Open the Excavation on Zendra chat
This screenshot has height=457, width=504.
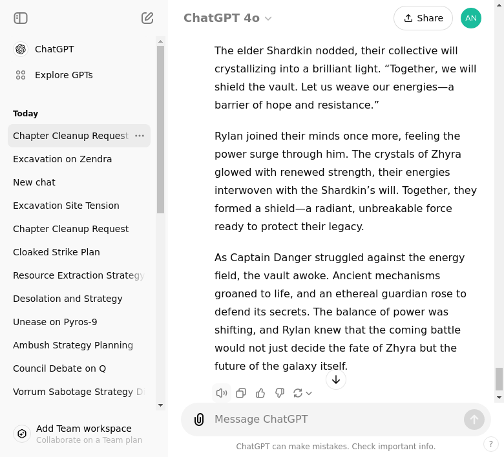[63, 159]
